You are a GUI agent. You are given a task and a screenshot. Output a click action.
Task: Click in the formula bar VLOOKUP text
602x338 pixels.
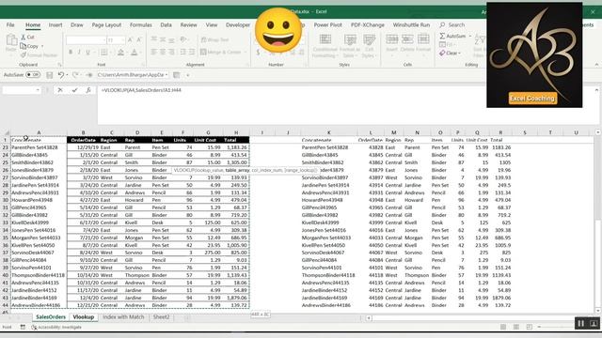pos(141,90)
